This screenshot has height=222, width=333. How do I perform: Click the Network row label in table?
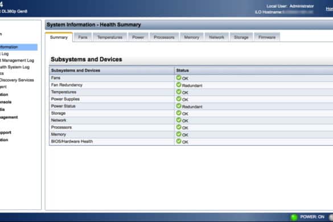pyautogui.click(x=59, y=120)
